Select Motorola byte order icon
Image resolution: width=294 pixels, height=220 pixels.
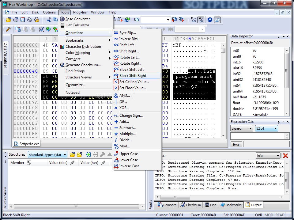[210, 20]
